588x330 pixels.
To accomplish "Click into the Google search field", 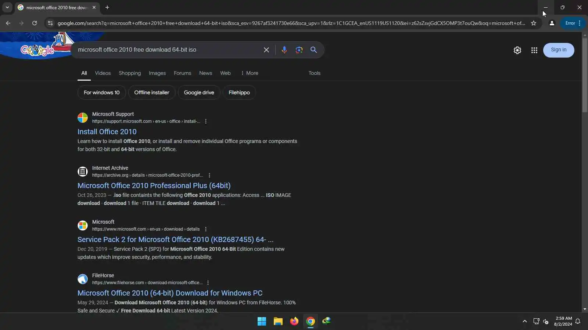I will point(167,50).
